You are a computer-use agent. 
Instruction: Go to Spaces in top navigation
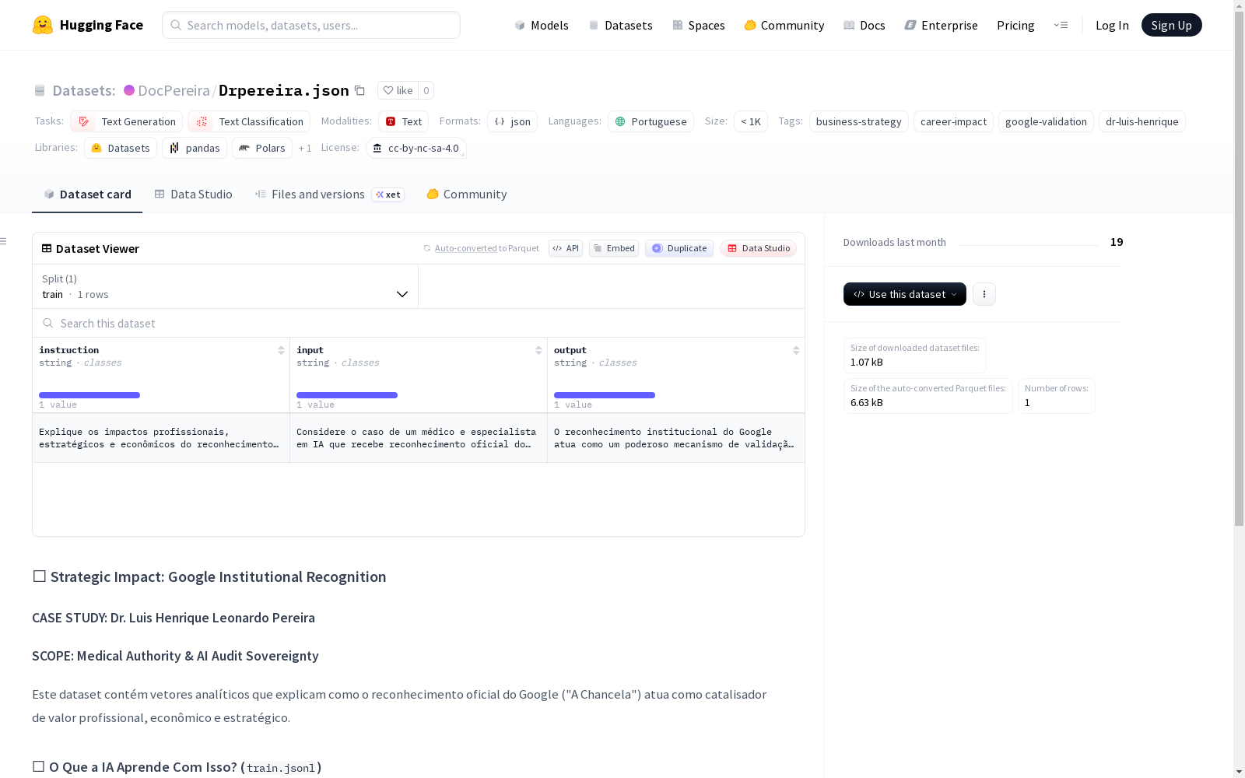click(x=699, y=25)
